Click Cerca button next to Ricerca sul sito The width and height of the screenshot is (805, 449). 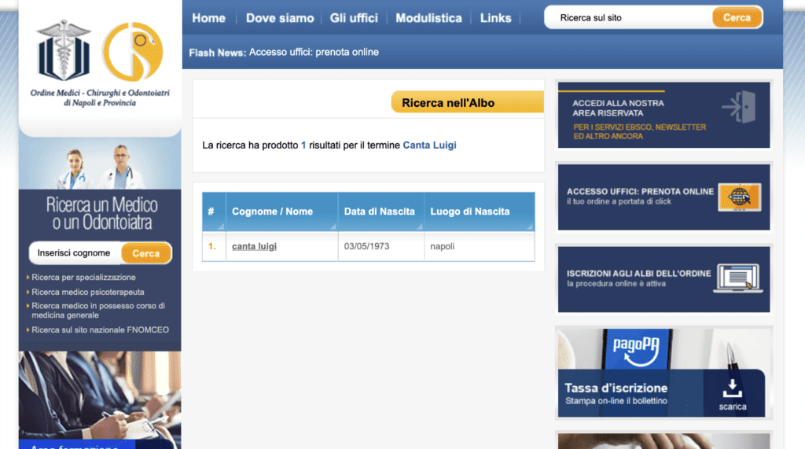pos(737,17)
